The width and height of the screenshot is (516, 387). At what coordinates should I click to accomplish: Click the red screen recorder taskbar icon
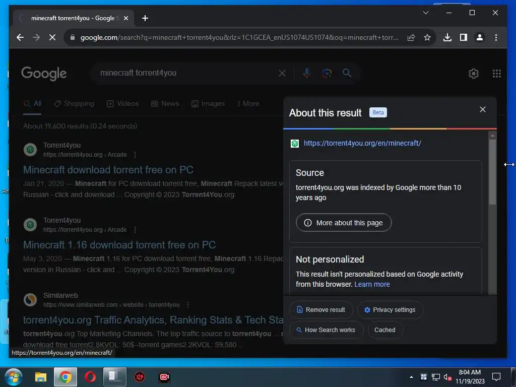[164, 377]
